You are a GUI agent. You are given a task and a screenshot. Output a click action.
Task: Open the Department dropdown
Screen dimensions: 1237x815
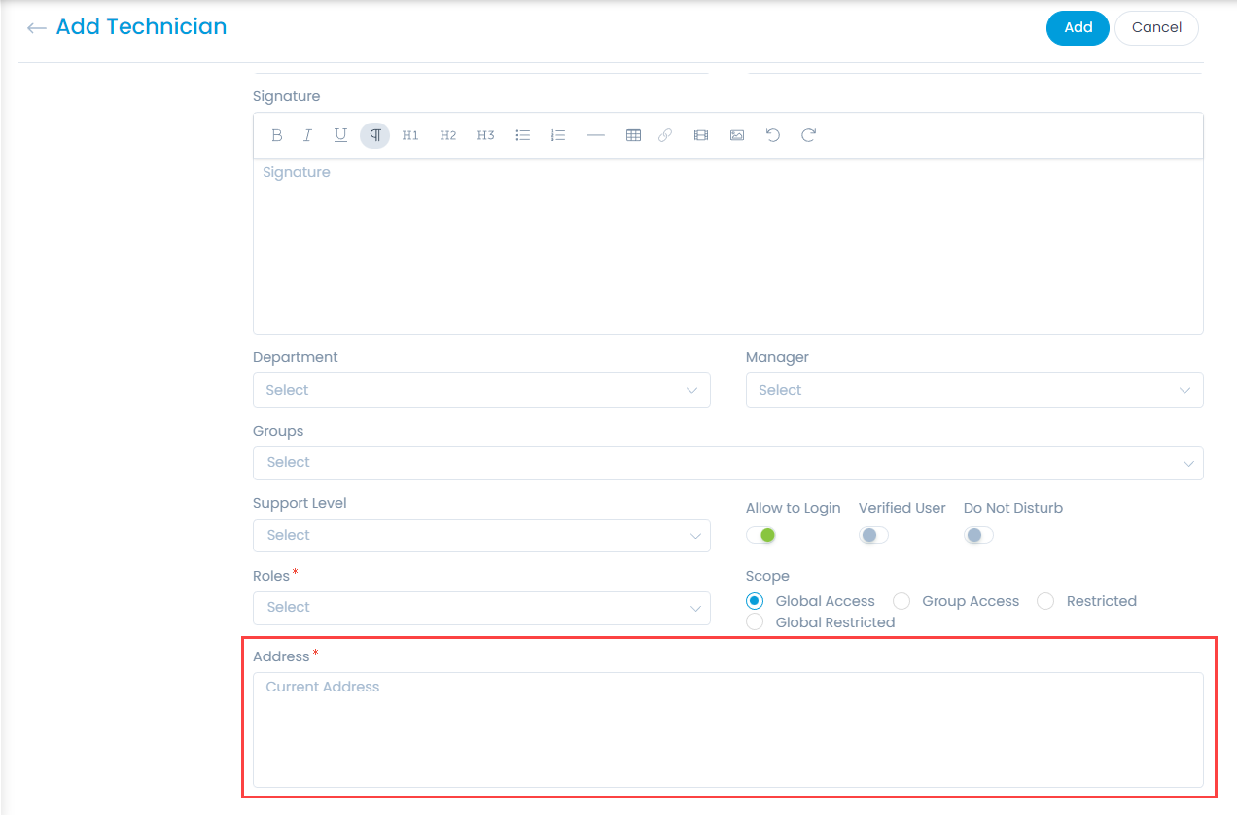click(x=481, y=390)
